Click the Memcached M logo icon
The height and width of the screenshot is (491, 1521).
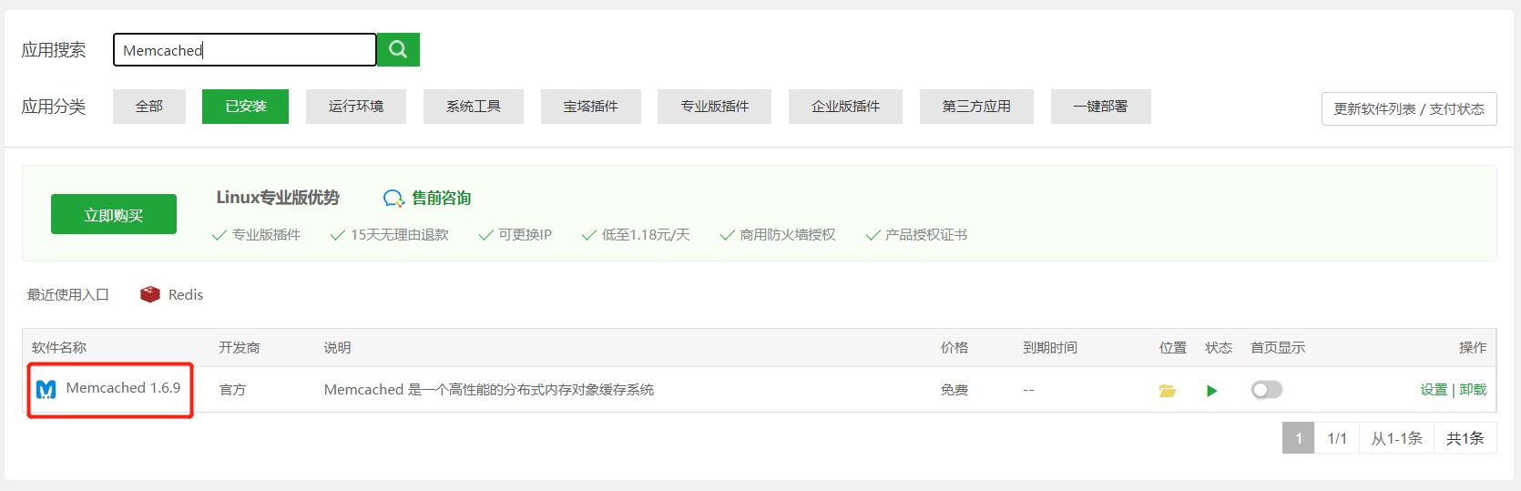click(46, 390)
